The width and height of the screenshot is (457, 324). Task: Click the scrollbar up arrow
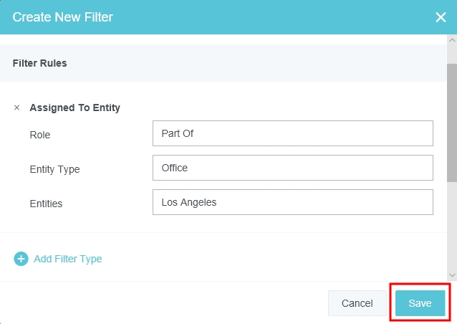pyautogui.click(x=451, y=39)
